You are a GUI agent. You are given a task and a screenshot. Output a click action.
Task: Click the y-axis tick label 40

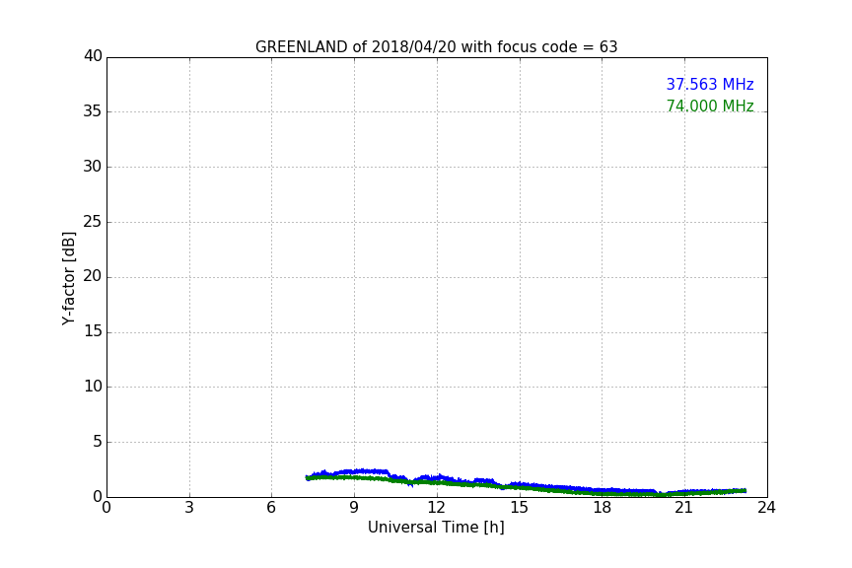point(93,56)
